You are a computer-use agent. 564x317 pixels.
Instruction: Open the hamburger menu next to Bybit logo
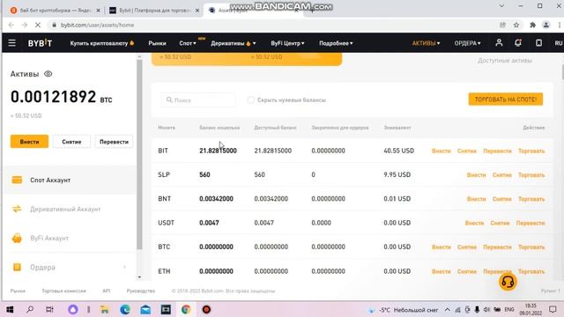pos(11,43)
